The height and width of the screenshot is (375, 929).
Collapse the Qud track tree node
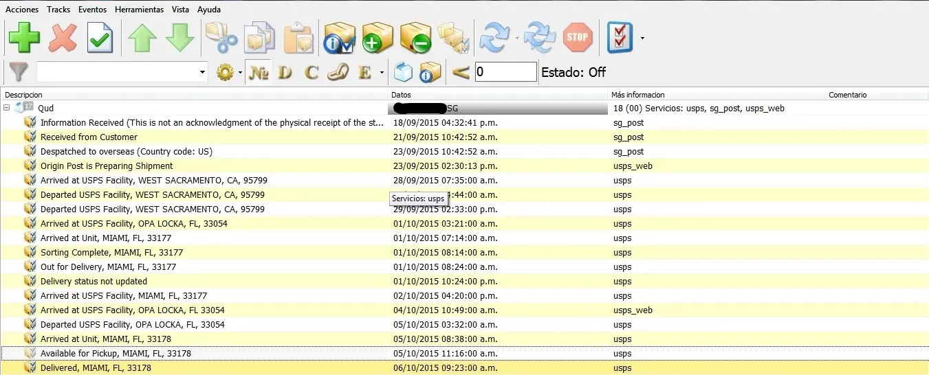6,108
